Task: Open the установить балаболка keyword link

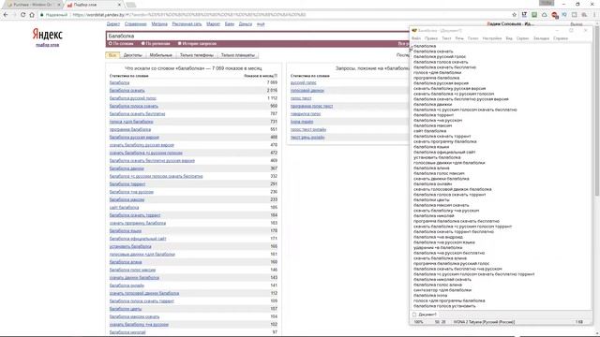Action: 130,246
